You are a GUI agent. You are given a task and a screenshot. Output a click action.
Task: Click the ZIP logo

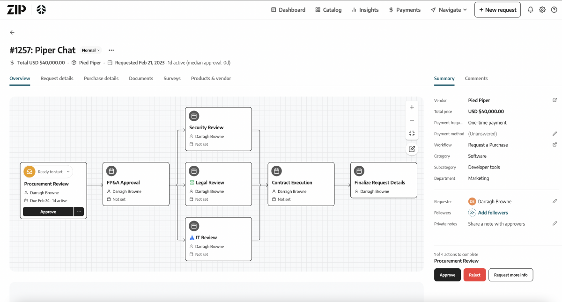click(16, 9)
